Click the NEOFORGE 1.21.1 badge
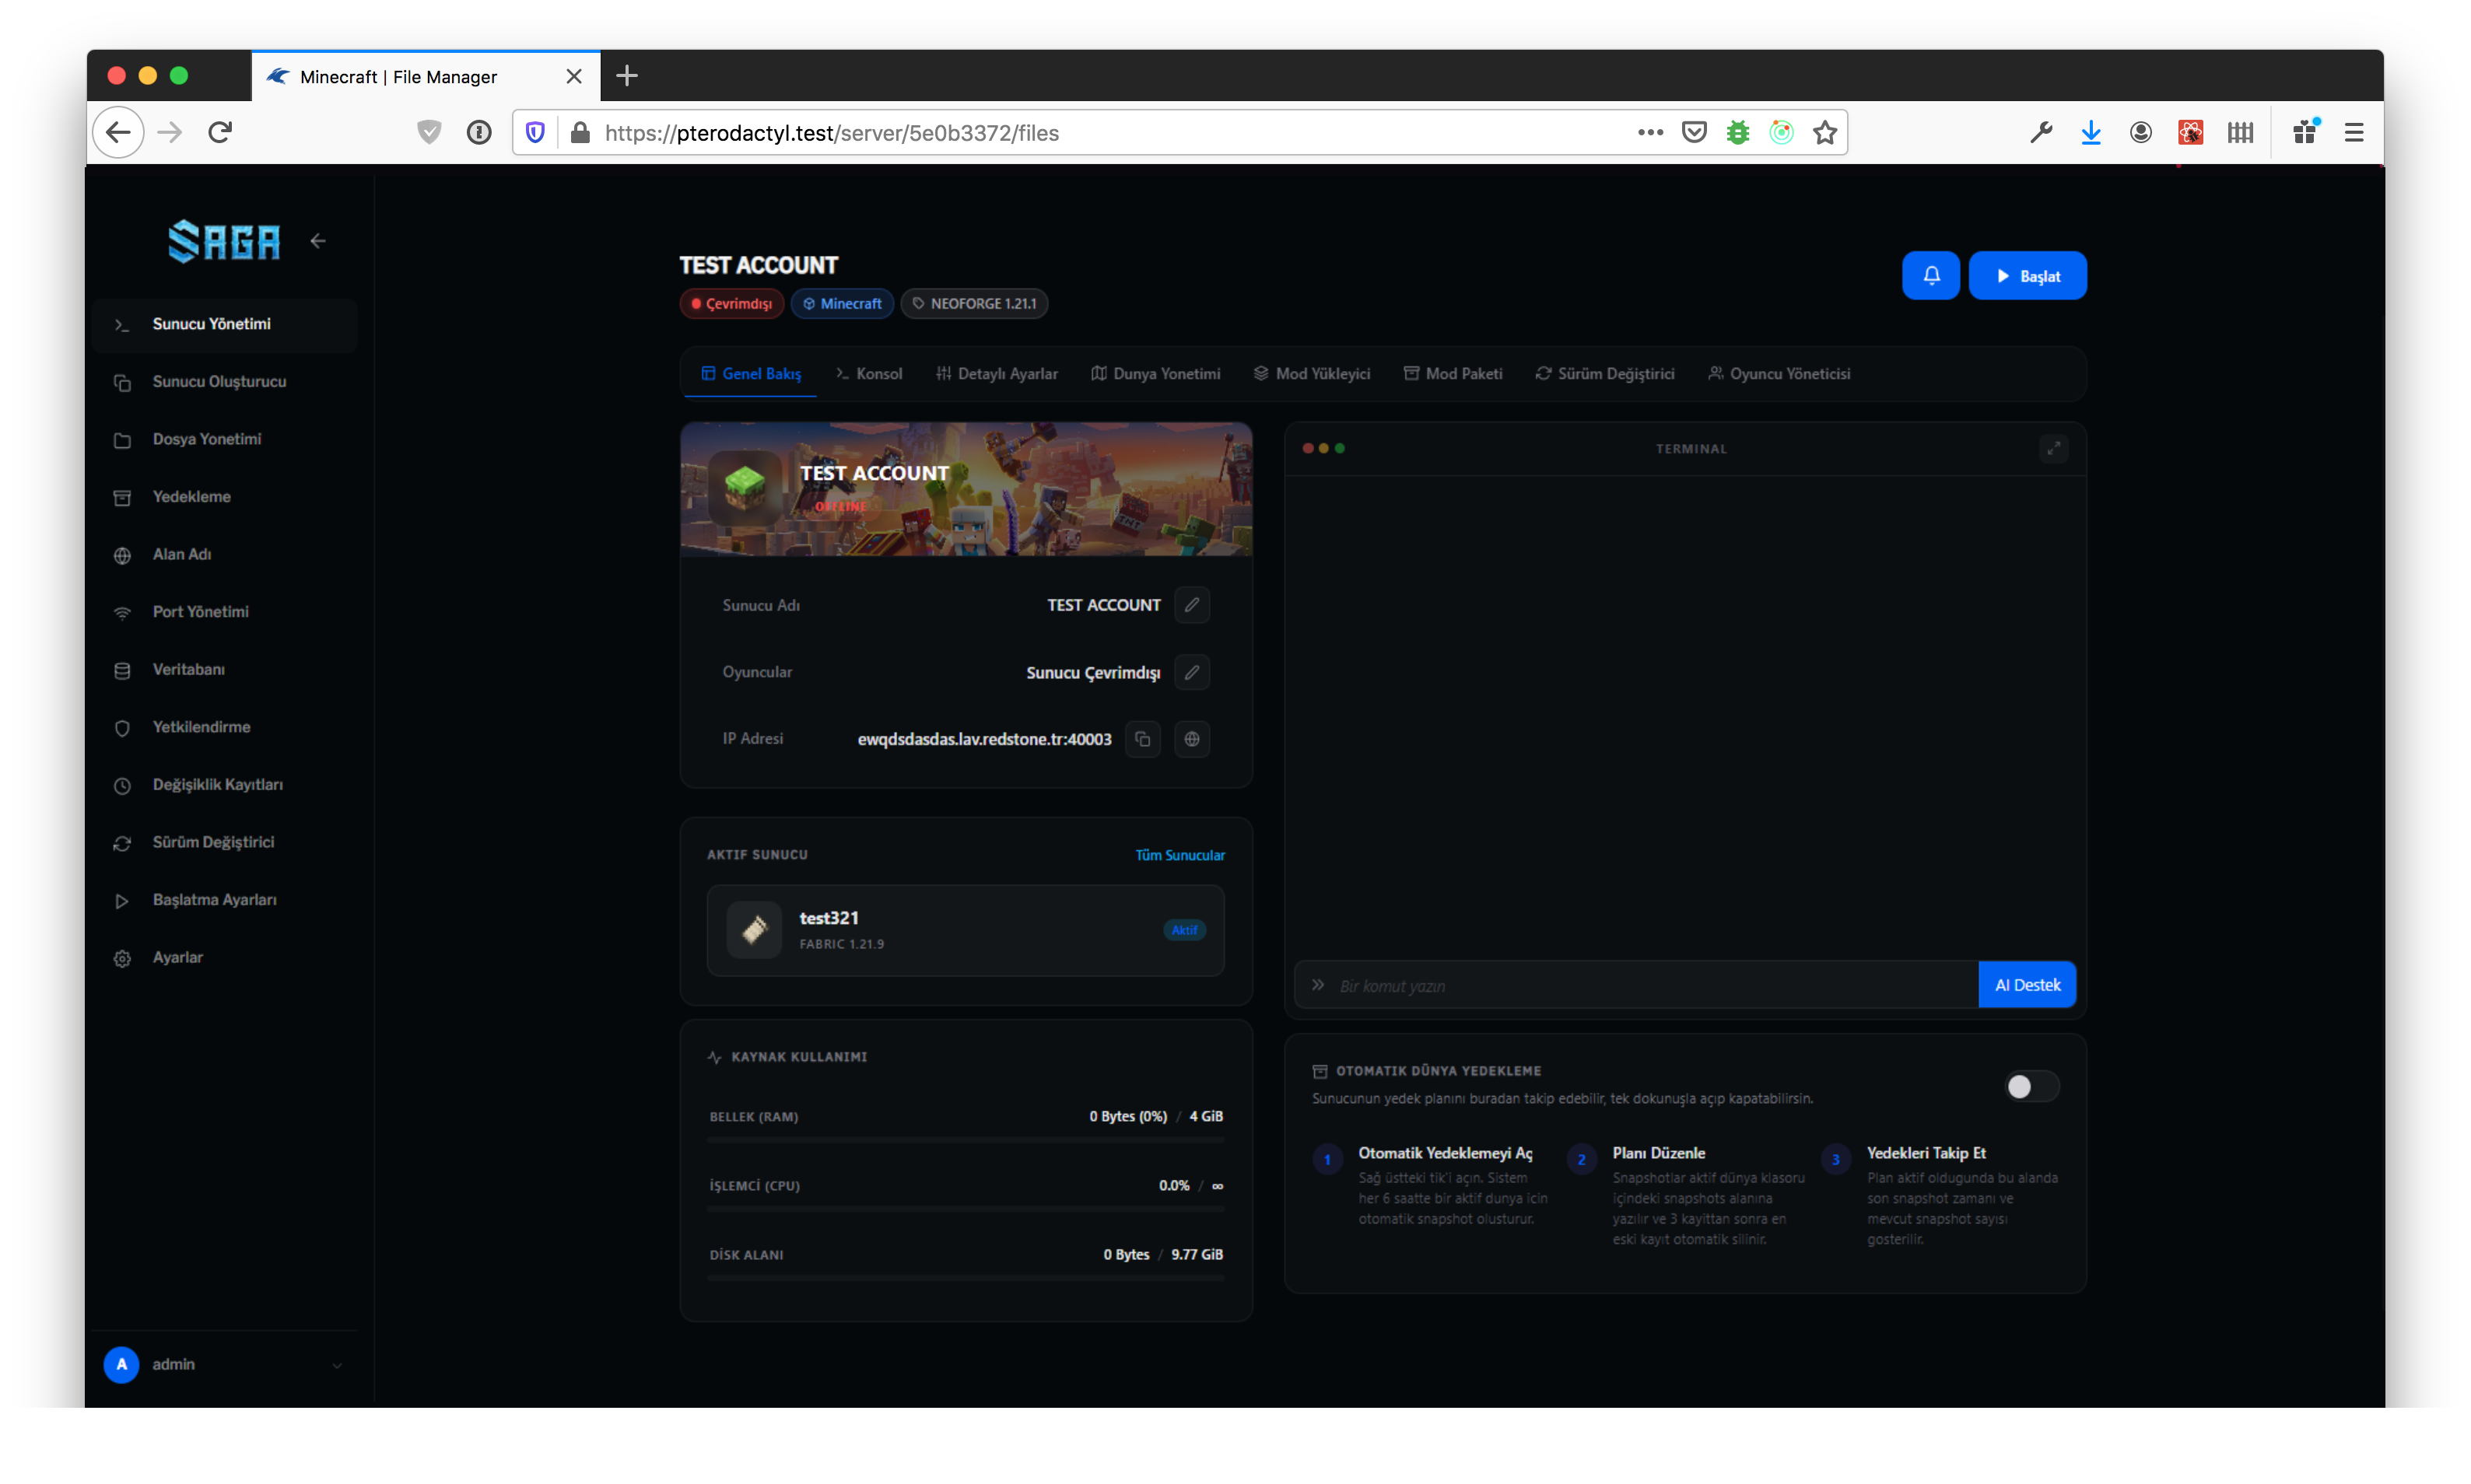This screenshot has height=1484, width=2471. coord(974,304)
